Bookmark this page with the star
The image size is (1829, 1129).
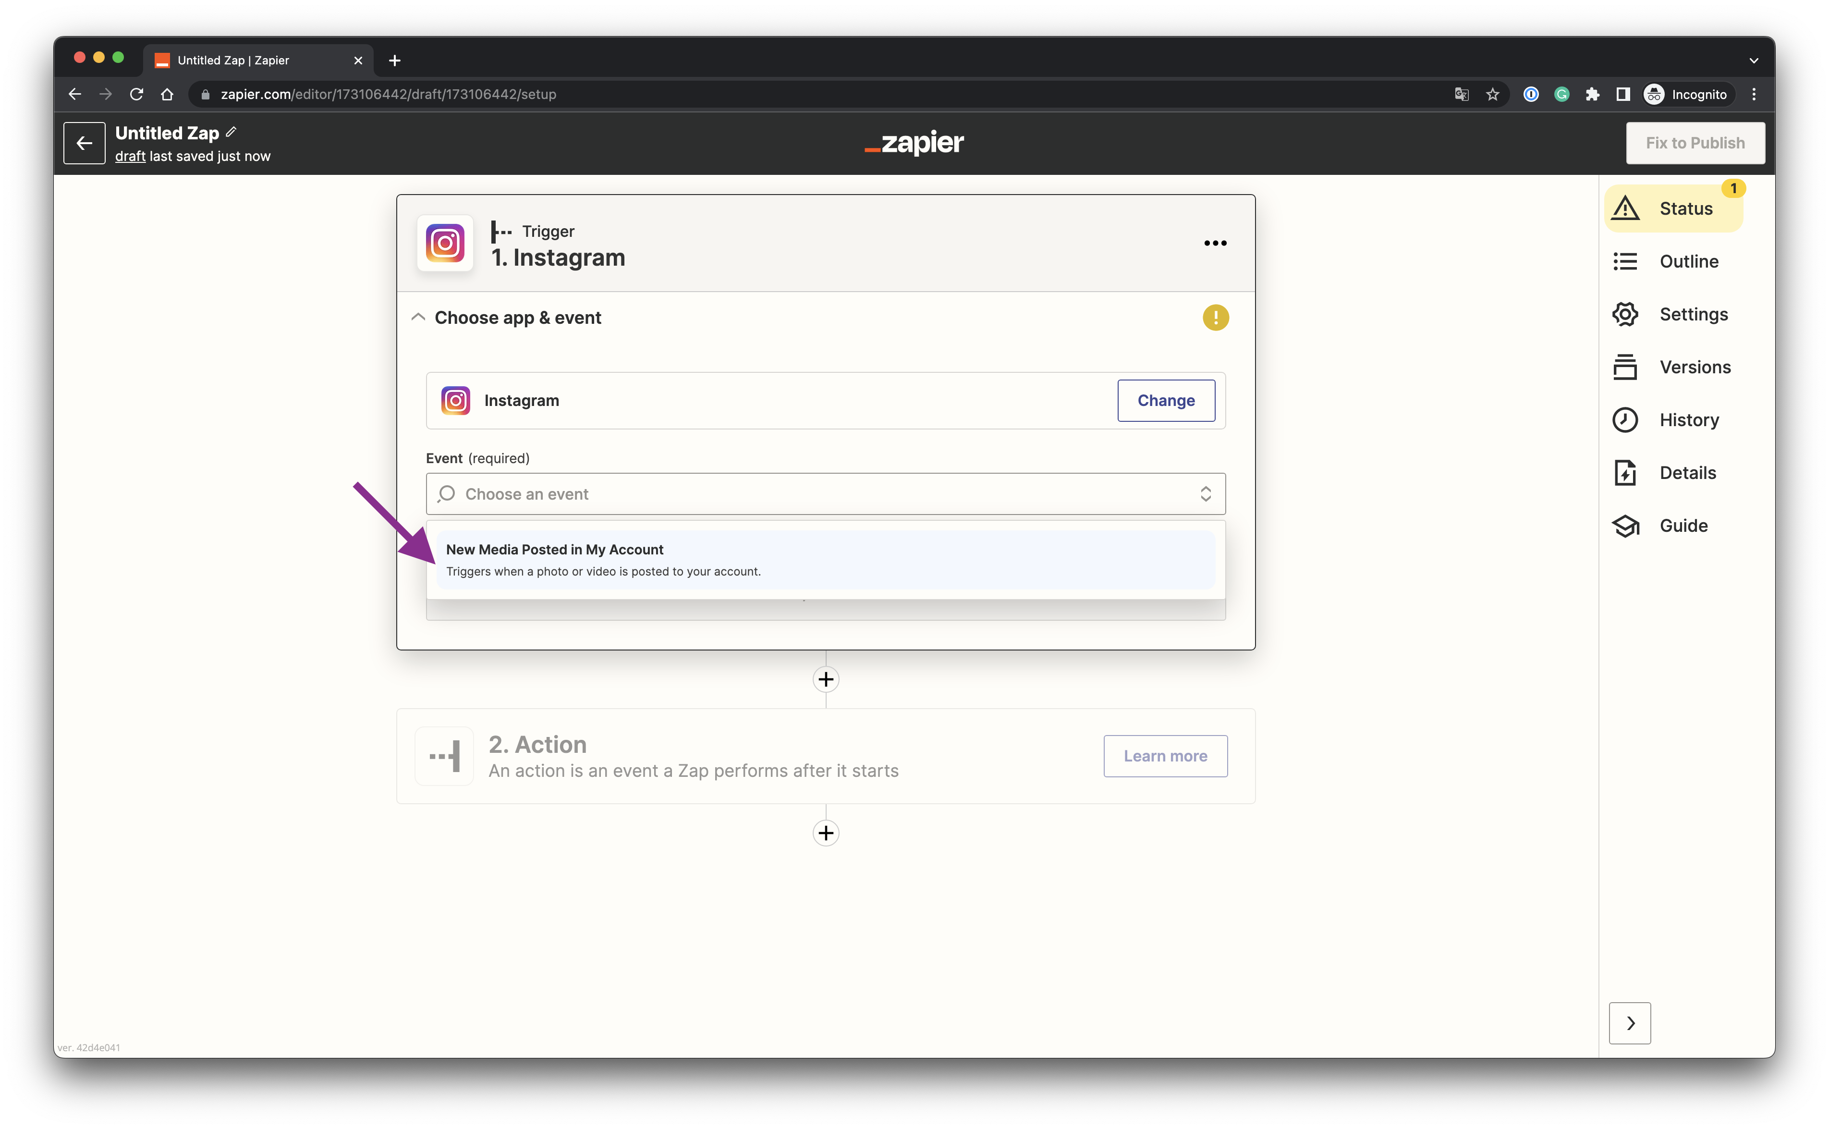coord(1492,94)
